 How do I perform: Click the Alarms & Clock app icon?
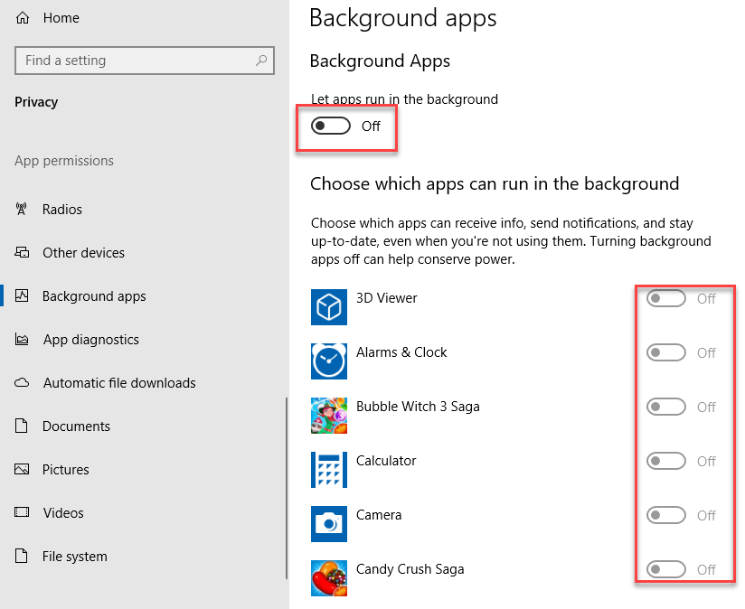click(x=329, y=361)
